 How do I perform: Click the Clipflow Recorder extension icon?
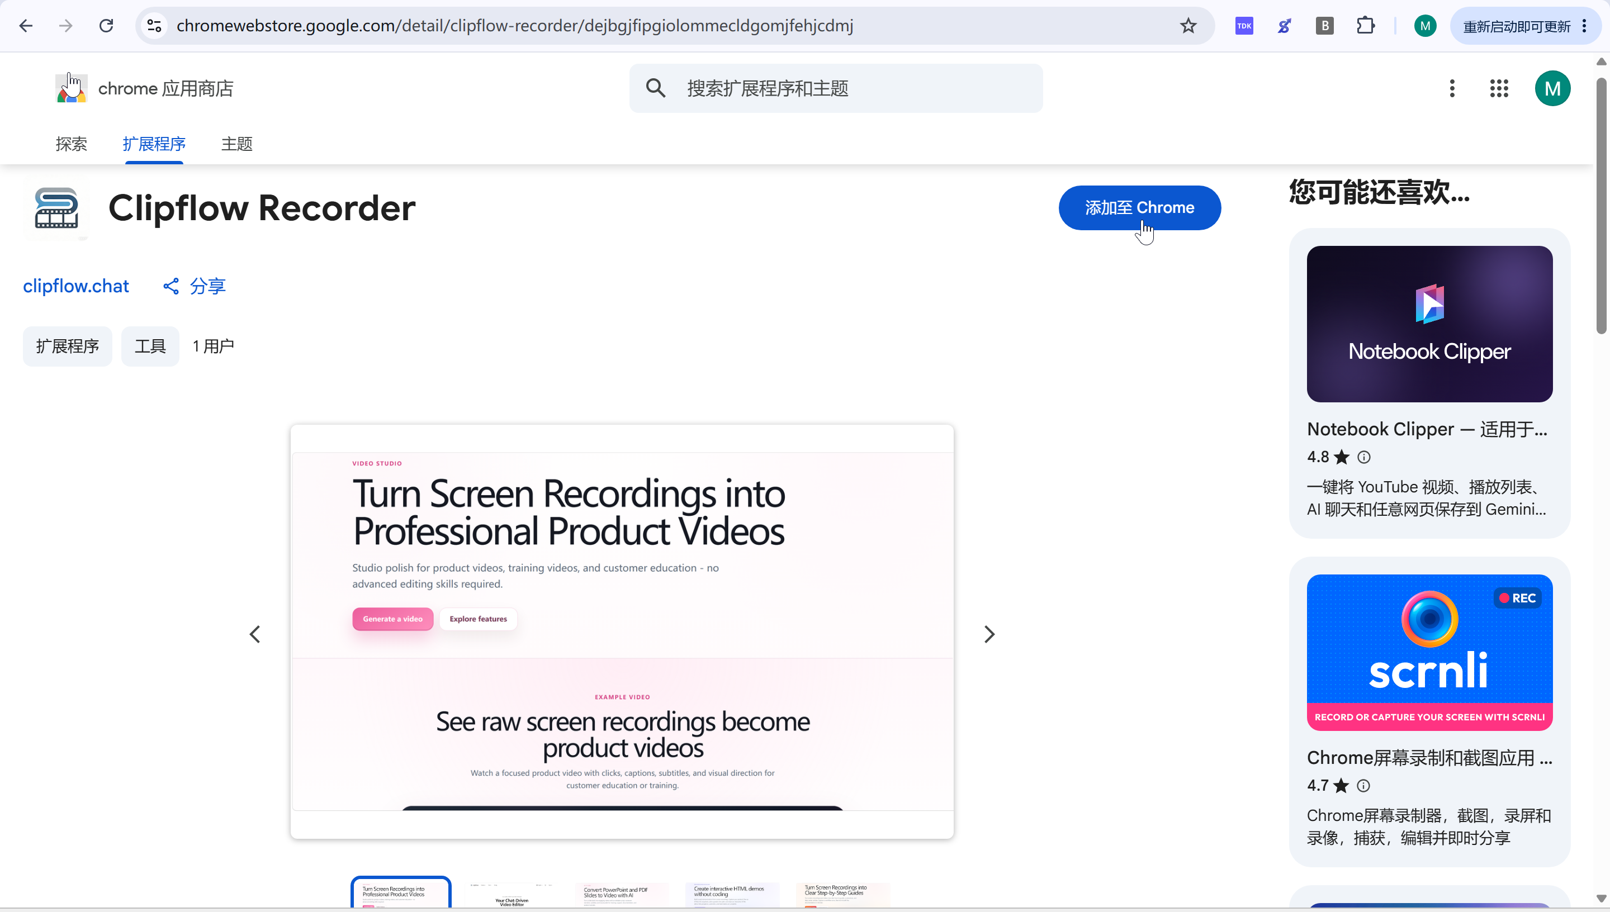[x=56, y=208]
